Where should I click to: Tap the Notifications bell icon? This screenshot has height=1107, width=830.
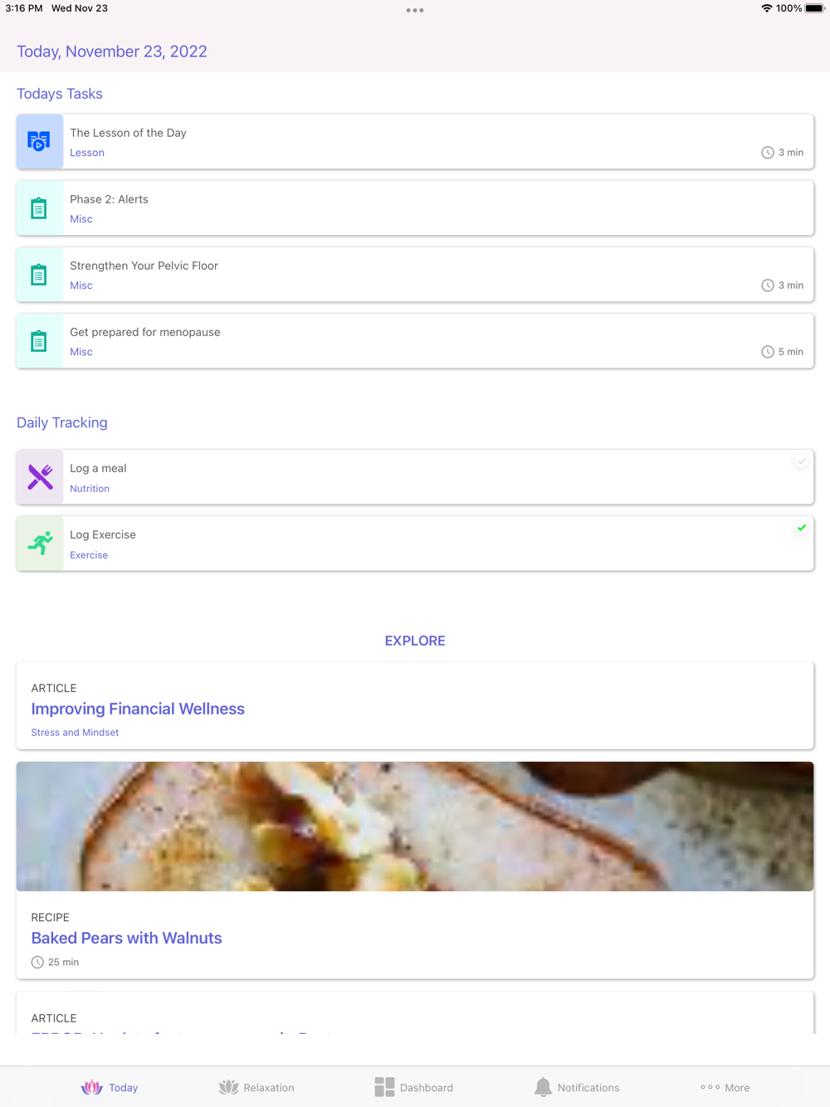[543, 1087]
